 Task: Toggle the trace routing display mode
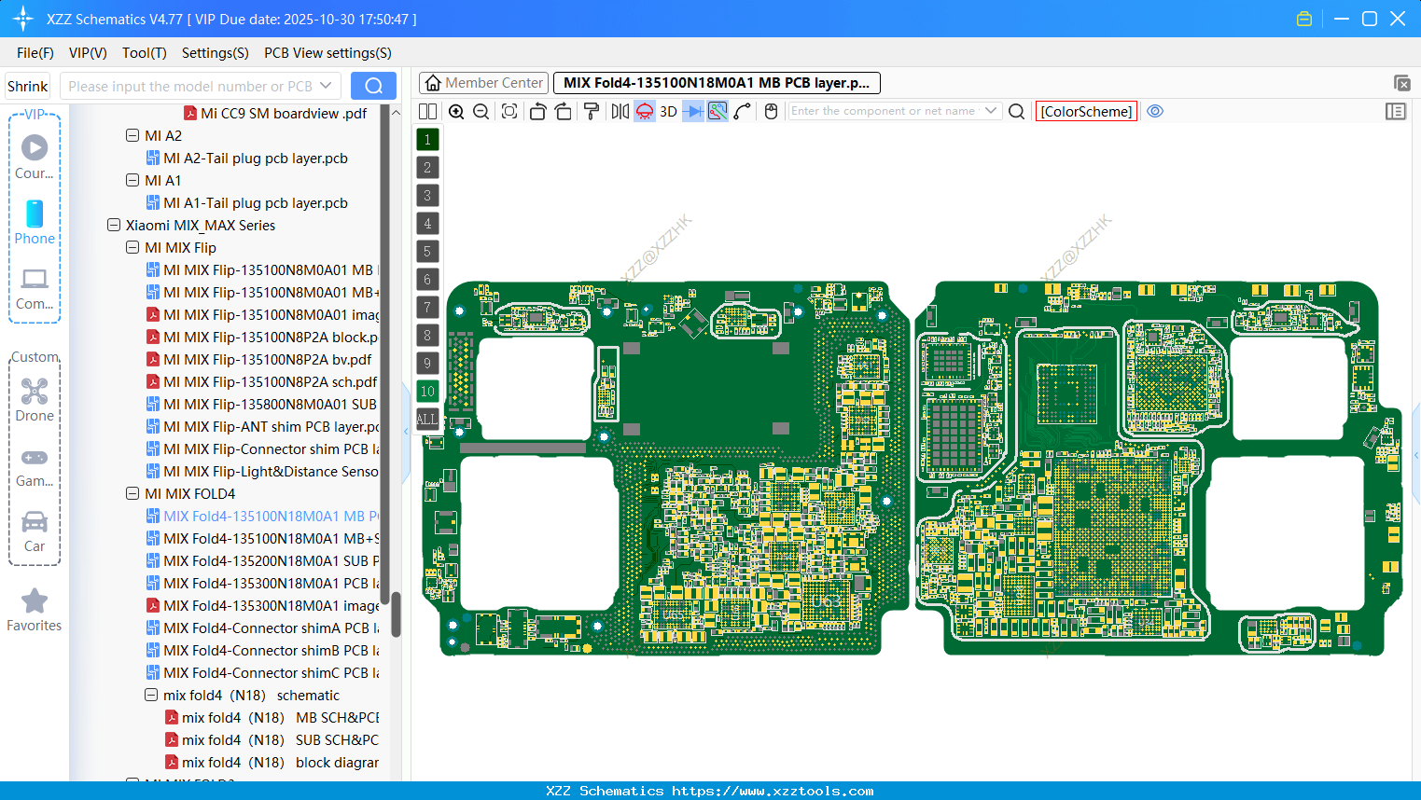(x=717, y=111)
